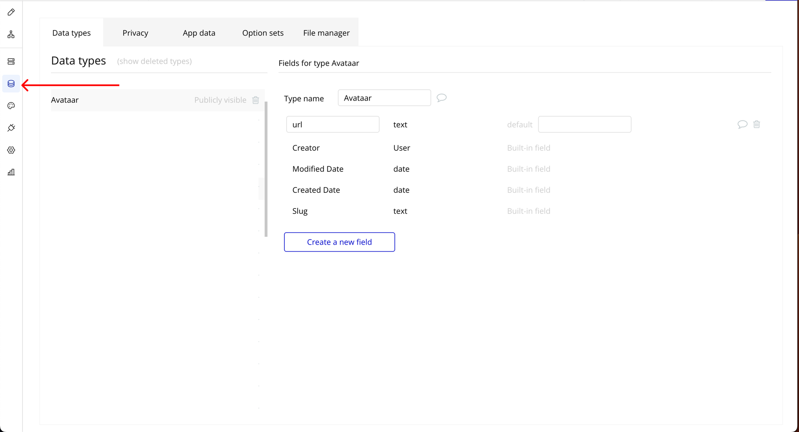Click show deleted types link
799x432 pixels.
point(154,61)
